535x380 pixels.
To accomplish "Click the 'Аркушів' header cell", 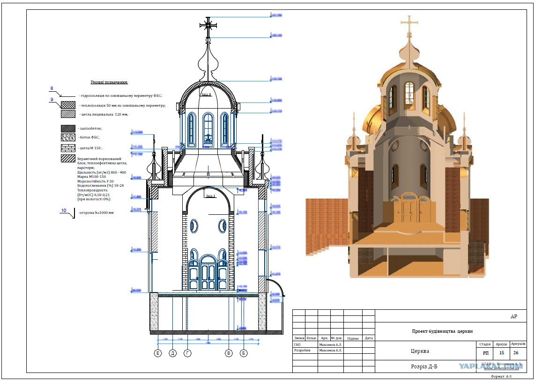I will [518, 344].
